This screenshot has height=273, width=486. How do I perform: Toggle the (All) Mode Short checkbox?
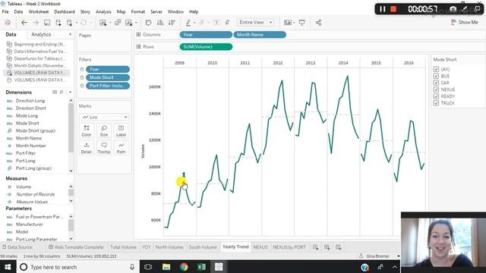[436, 69]
